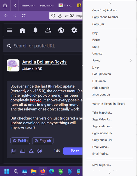Switch to the Bandwagon tab

point(47,5)
